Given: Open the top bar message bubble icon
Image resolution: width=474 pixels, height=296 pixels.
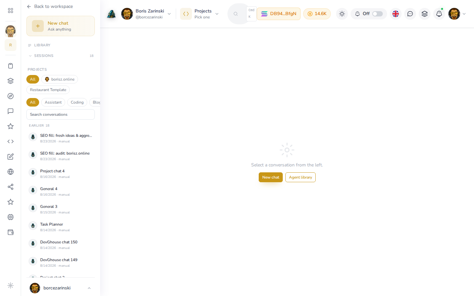Looking at the screenshot, I should point(410,14).
